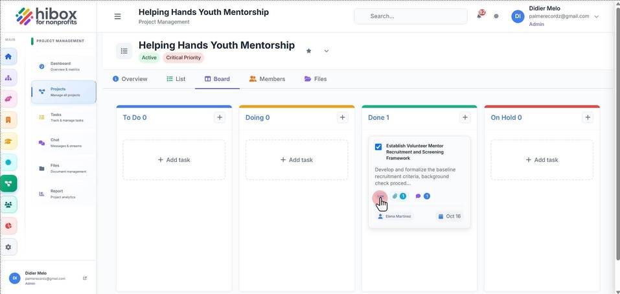Click the Critical Priority badge
This screenshot has width=620, height=294.
coord(183,57)
